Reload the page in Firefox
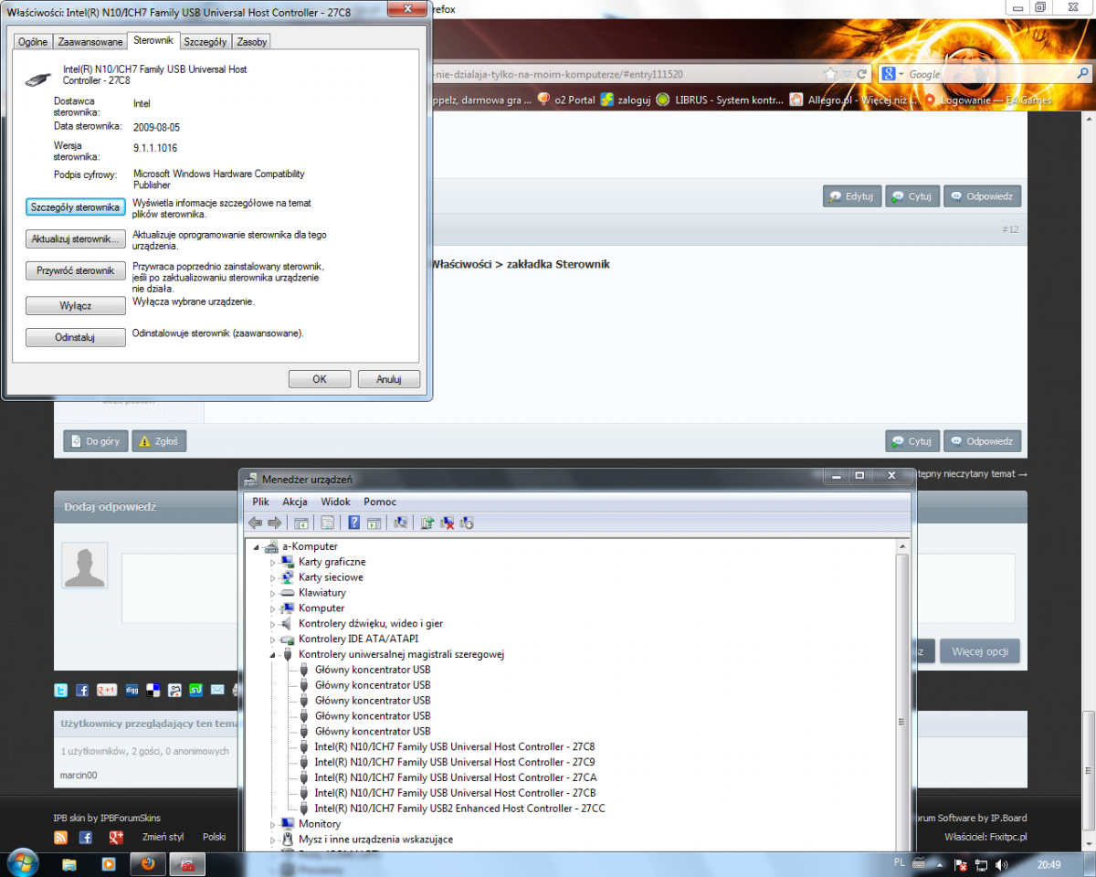1096x877 pixels. click(863, 74)
